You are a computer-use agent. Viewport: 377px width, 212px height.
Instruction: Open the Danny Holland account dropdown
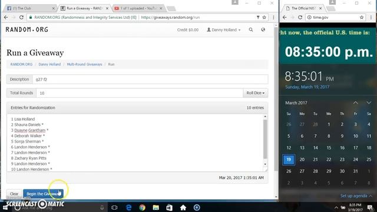click(224, 30)
